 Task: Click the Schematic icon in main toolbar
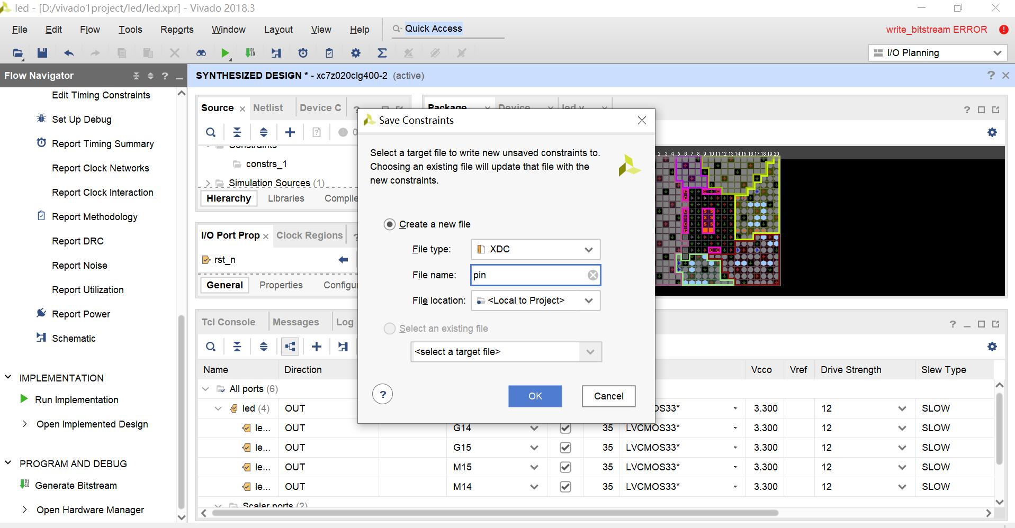[276, 53]
